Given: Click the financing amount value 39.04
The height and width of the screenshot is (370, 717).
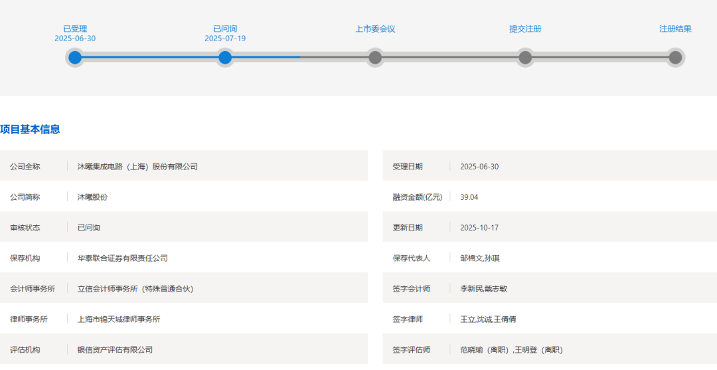Looking at the screenshot, I should click(469, 197).
